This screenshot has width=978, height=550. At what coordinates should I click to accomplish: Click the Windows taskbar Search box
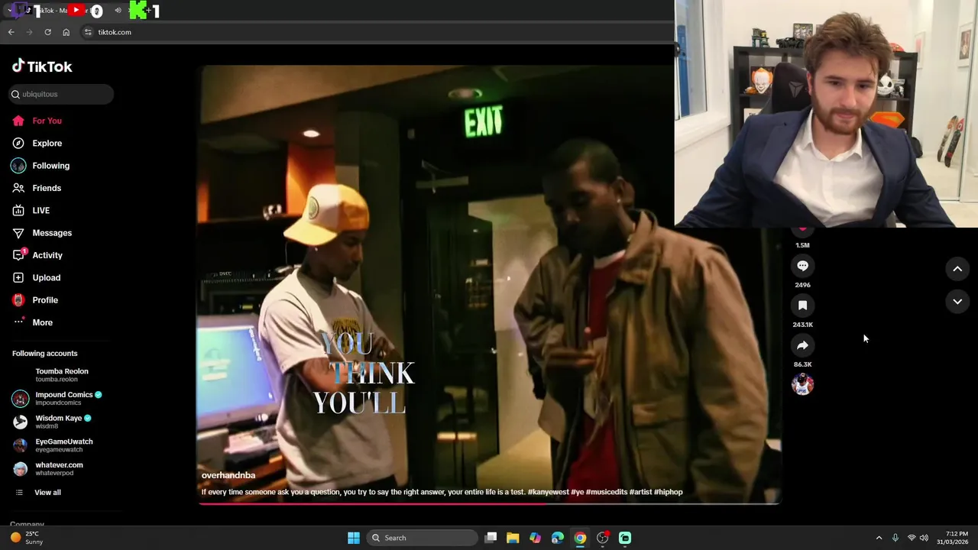(x=422, y=538)
